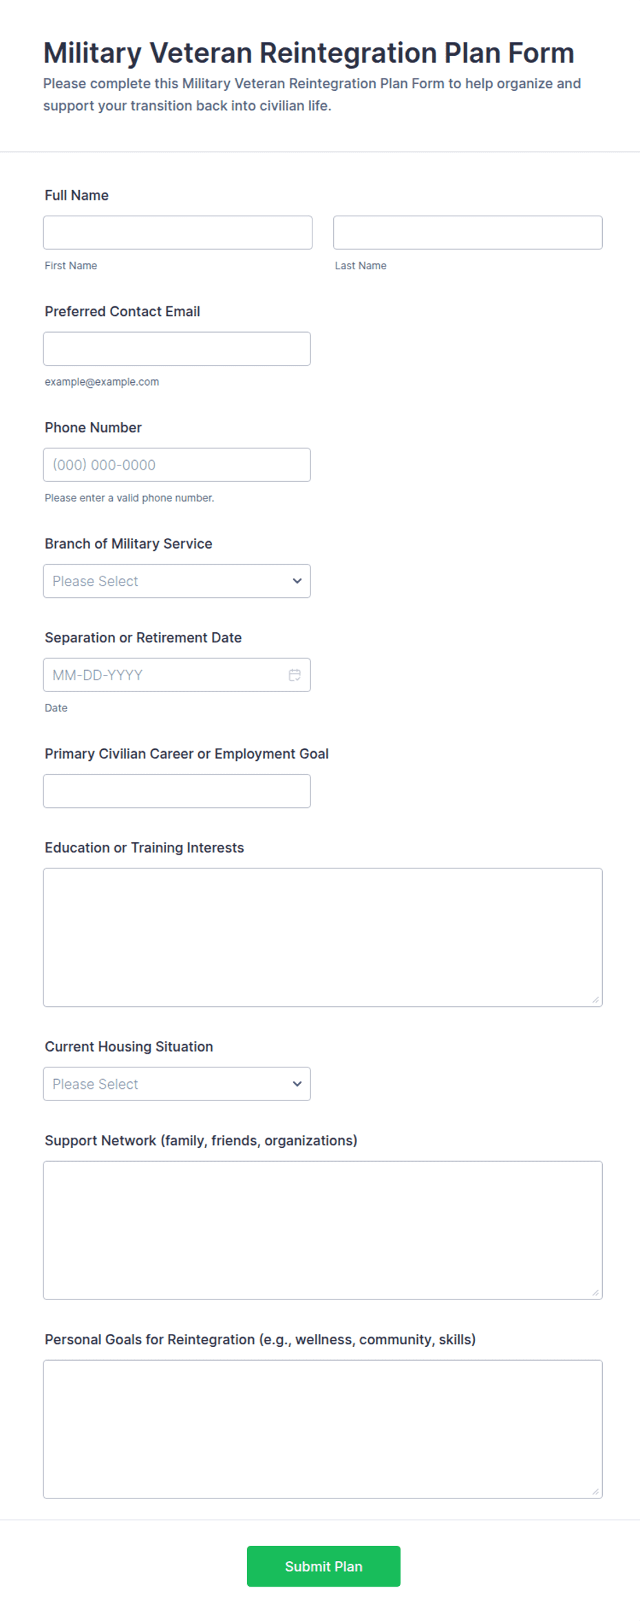
Task: Open the calendar picker icon in date field
Action: click(x=295, y=675)
